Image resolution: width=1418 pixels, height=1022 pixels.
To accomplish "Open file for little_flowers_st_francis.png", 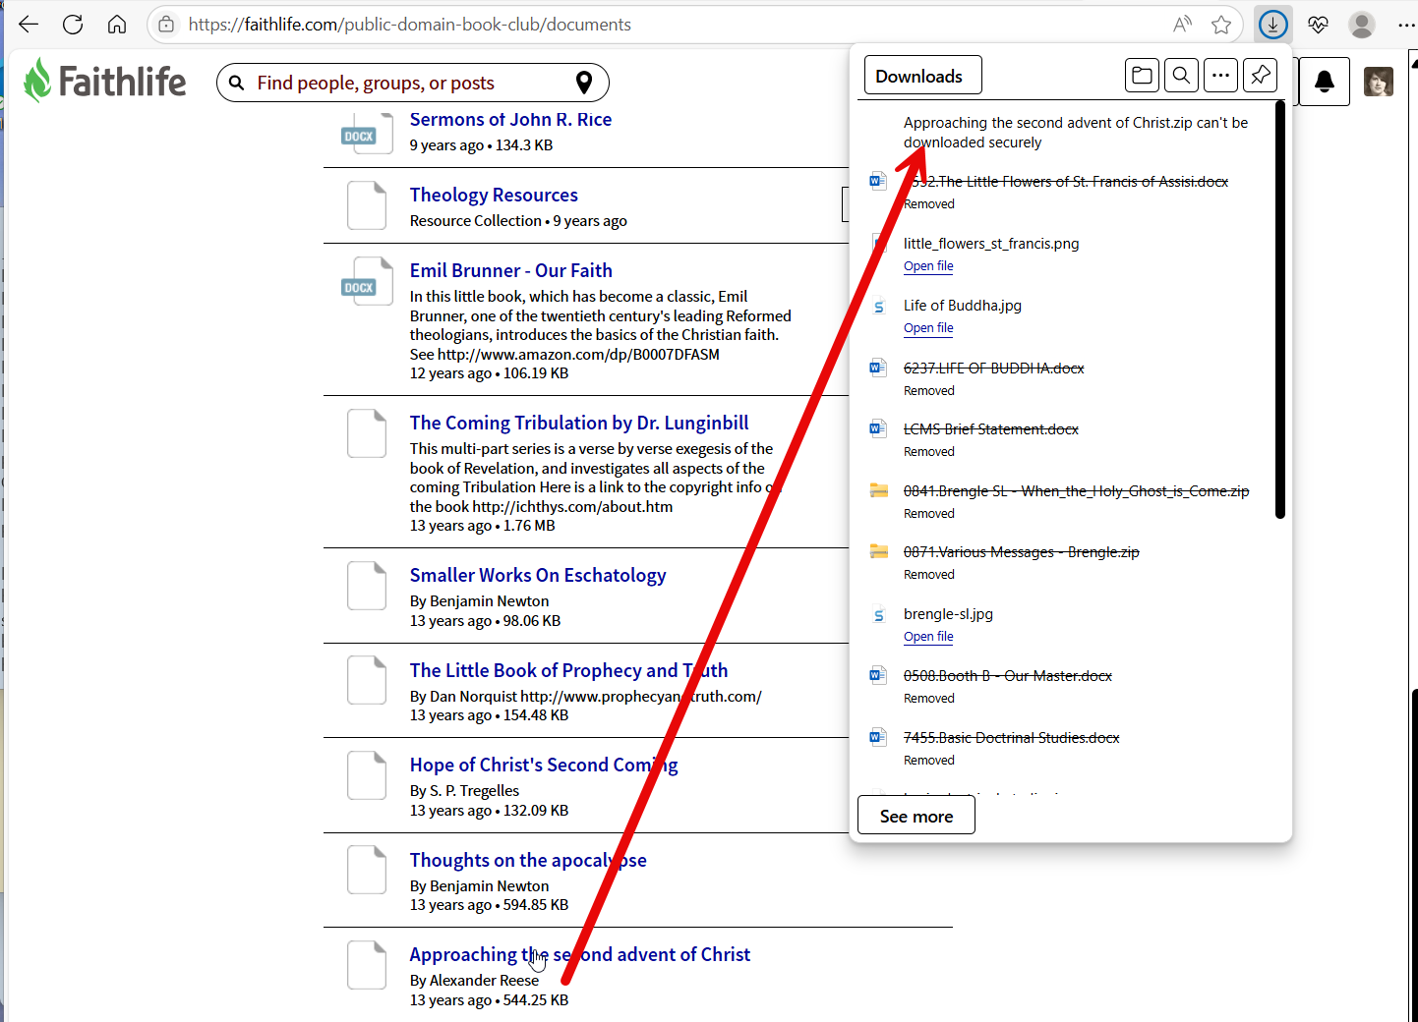I will pos(928,266).
